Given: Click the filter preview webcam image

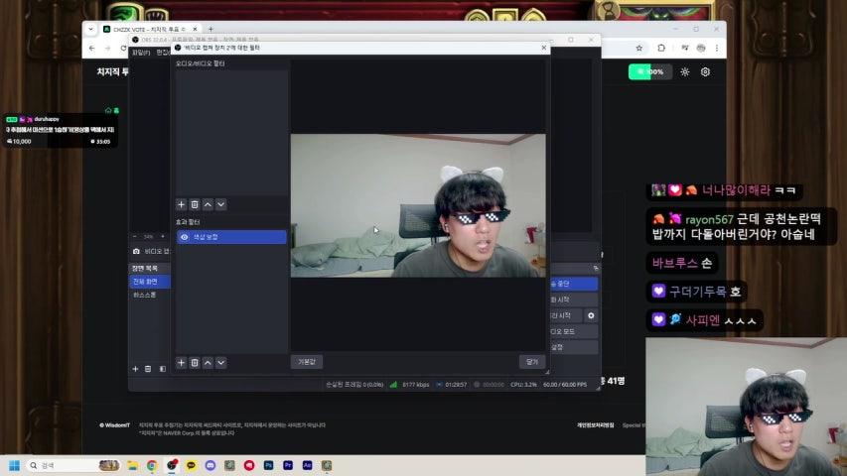Looking at the screenshot, I should 418,205.
